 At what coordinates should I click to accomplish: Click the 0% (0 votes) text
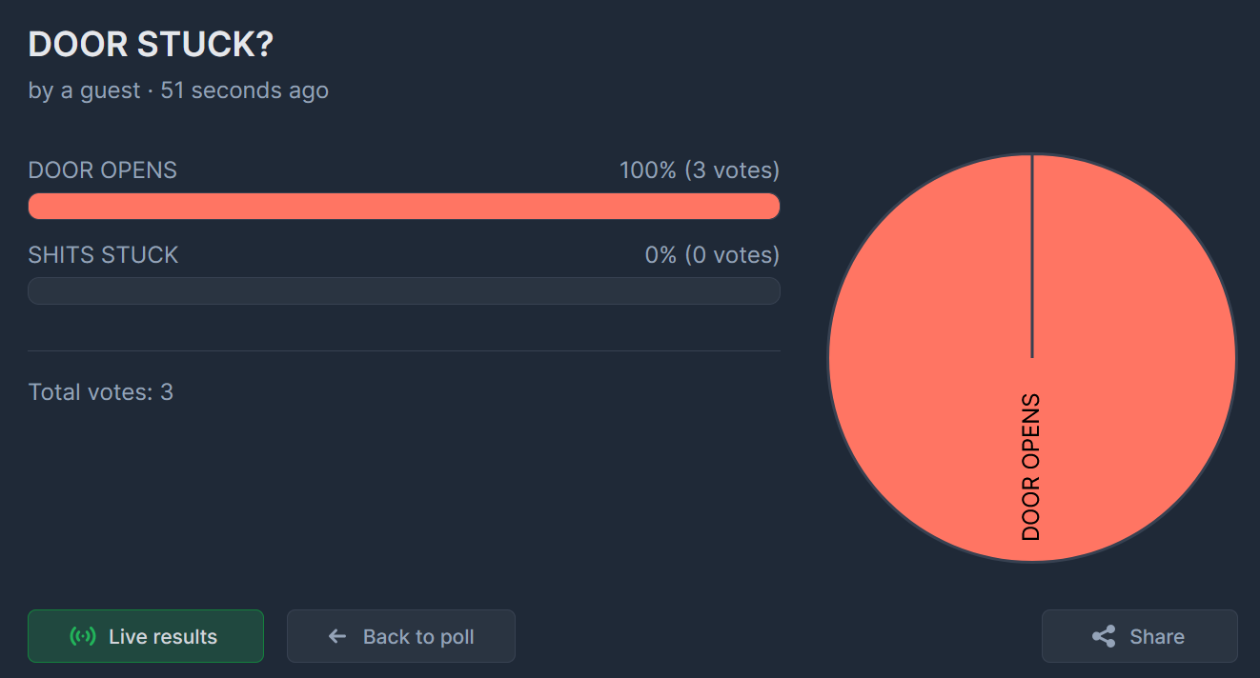coord(711,254)
